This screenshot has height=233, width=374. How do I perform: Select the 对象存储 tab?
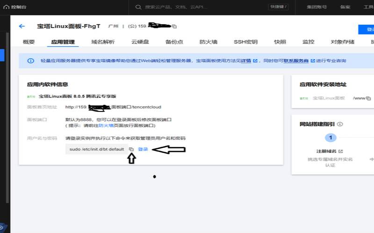(342, 42)
